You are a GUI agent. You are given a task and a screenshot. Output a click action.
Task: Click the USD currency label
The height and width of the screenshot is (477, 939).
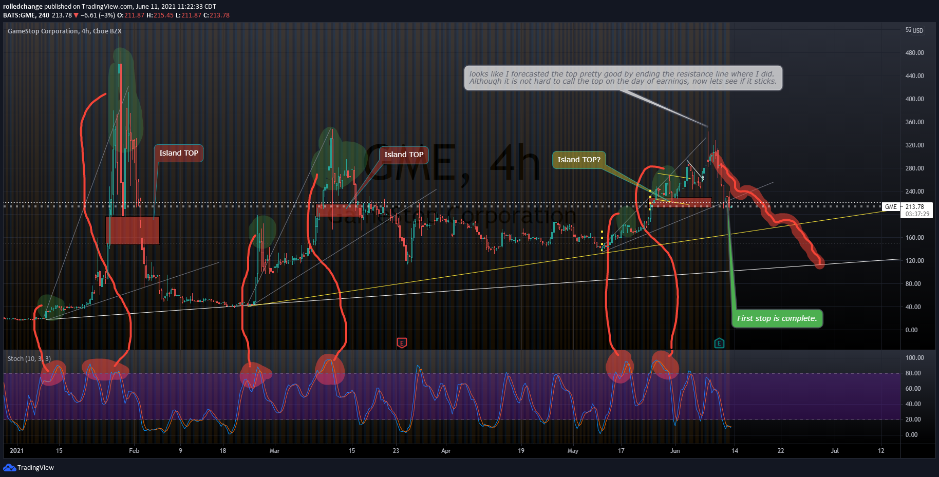[917, 31]
